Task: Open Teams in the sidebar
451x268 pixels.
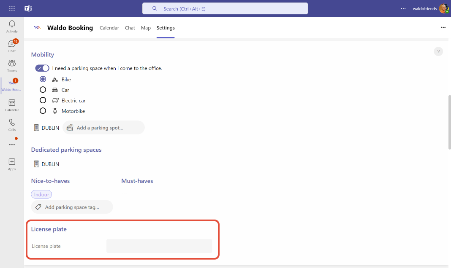Action: click(x=12, y=66)
